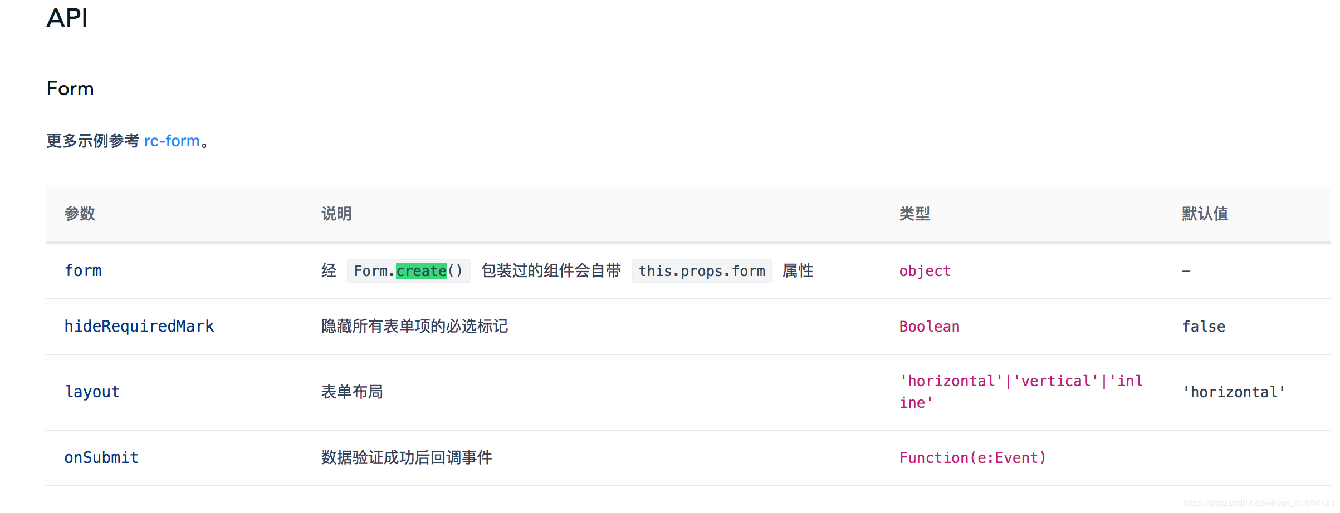Viewport: 1340px width, 513px height.
Task: Click the highlighted create text in Form.create()
Action: (421, 271)
